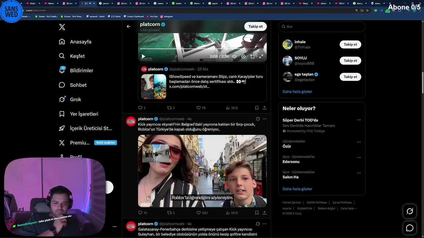Image resolution: width=424 pixels, height=238 pixels.
Task: Play the paused video at 2:08
Action: (x=143, y=57)
